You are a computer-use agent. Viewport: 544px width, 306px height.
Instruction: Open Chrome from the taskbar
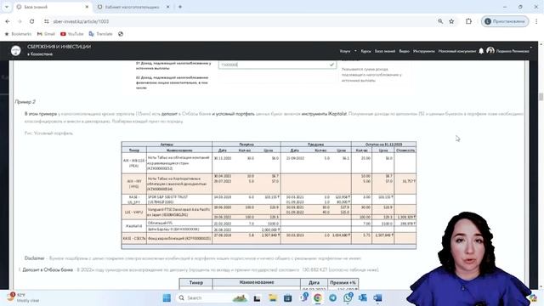(x=317, y=298)
